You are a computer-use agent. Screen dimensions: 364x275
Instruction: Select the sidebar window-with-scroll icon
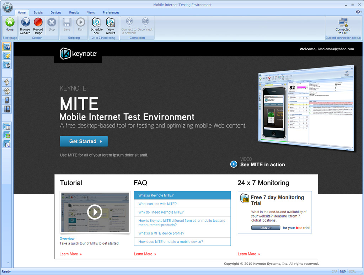[7, 65]
